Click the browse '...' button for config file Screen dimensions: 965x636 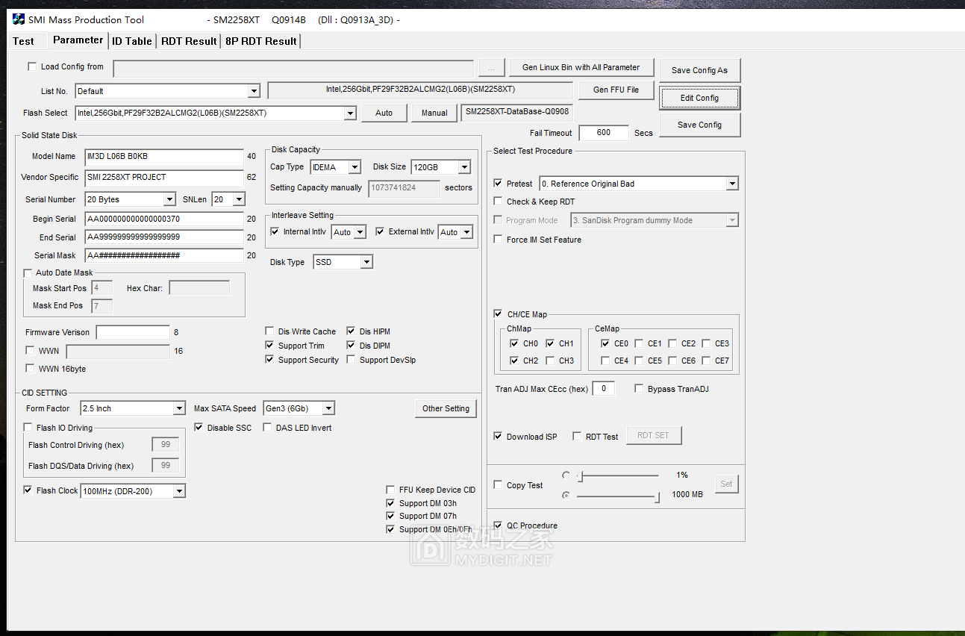(x=491, y=68)
